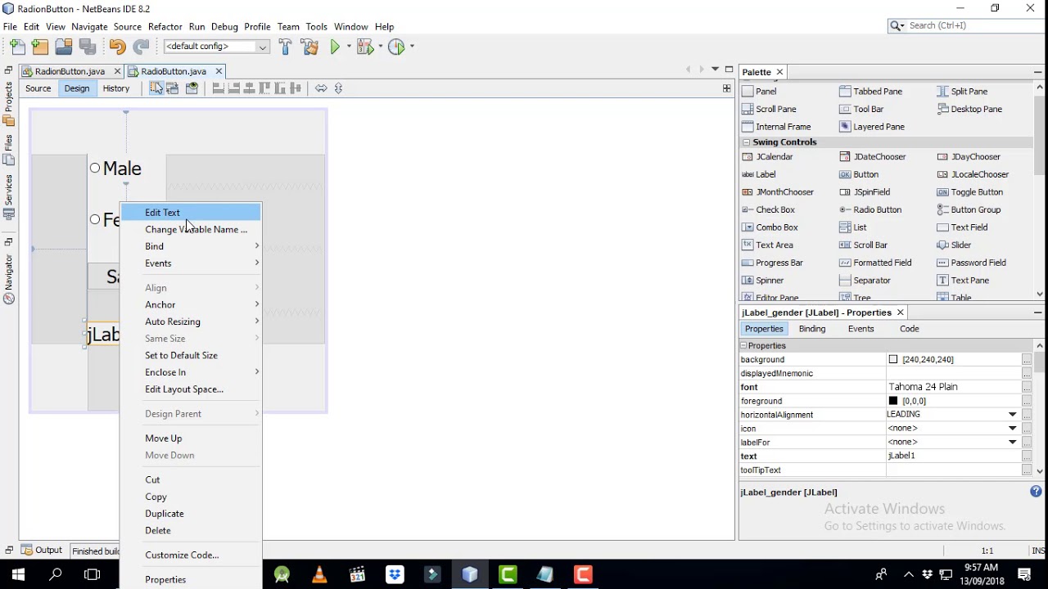Open the Refactor menu in menu bar
This screenshot has width=1048, height=589.
[165, 27]
